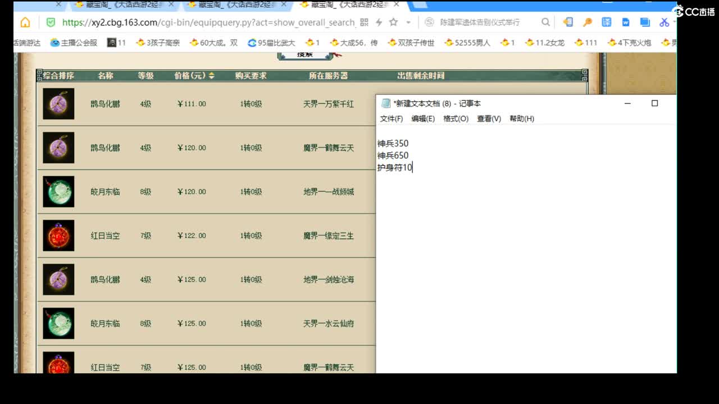Screen dimensions: 719x404
Task: Click green jade icon in 天界一水云仙府 row
Action: (x=58, y=323)
